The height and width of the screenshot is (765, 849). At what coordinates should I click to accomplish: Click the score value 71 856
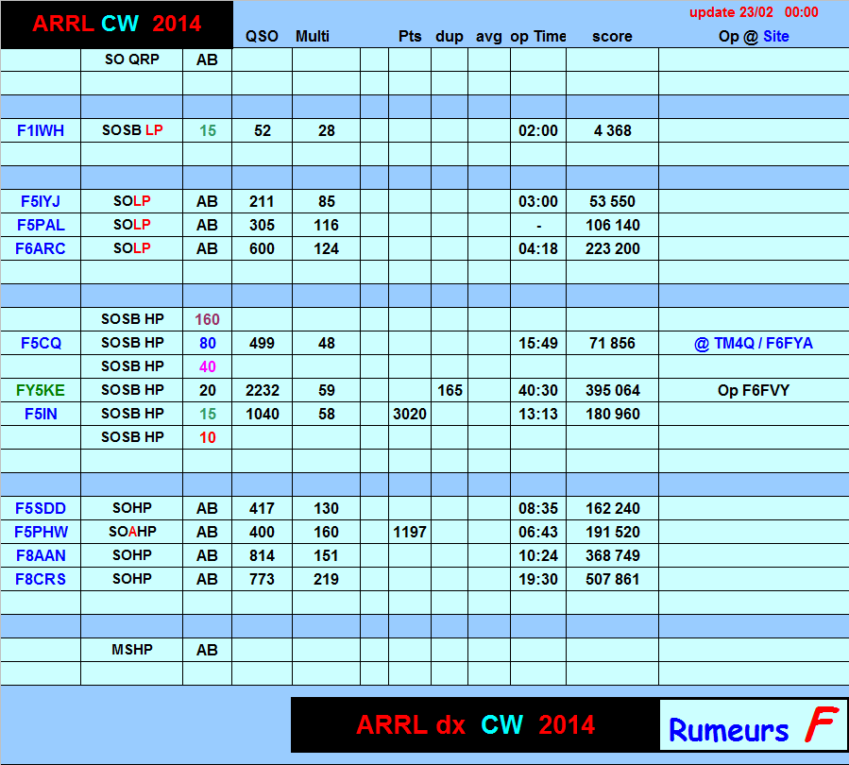point(612,343)
